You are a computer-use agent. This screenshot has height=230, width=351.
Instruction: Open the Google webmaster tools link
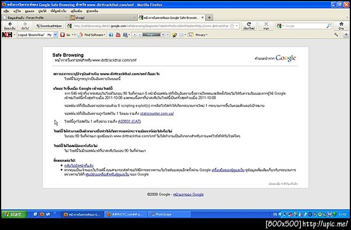click(228, 170)
